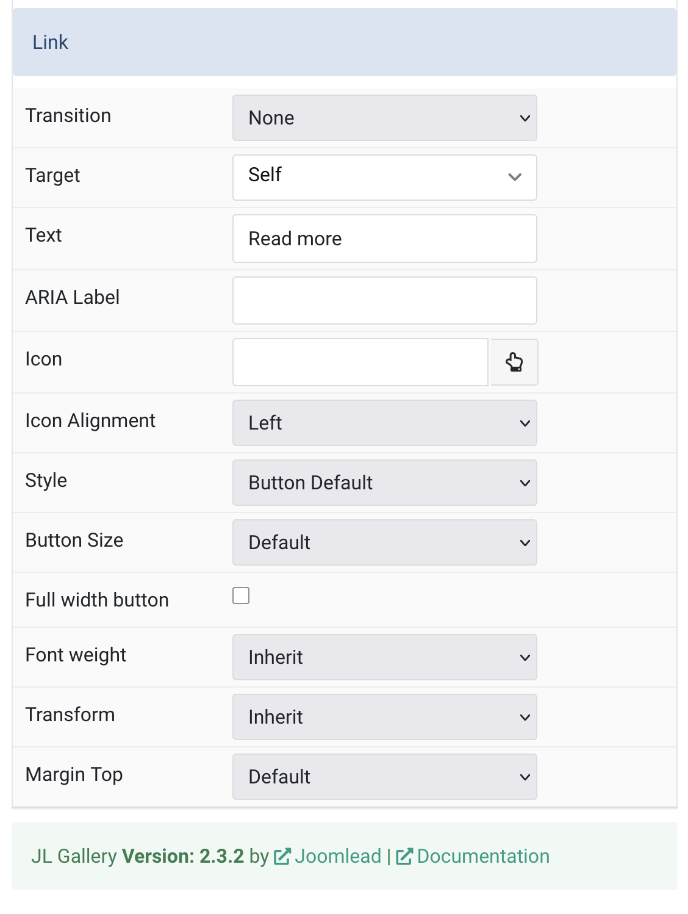The image size is (688, 914).
Task: Click the Target dropdown chevron arrow
Action: 515,178
